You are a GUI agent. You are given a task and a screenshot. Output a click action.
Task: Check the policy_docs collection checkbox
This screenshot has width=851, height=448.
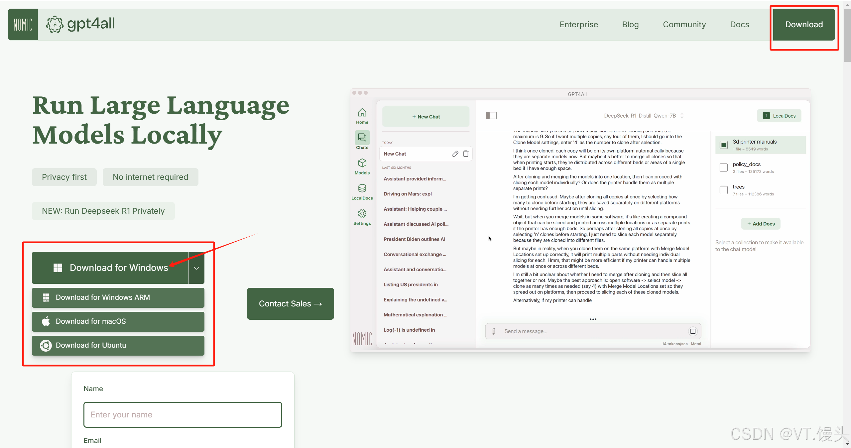pyautogui.click(x=723, y=168)
